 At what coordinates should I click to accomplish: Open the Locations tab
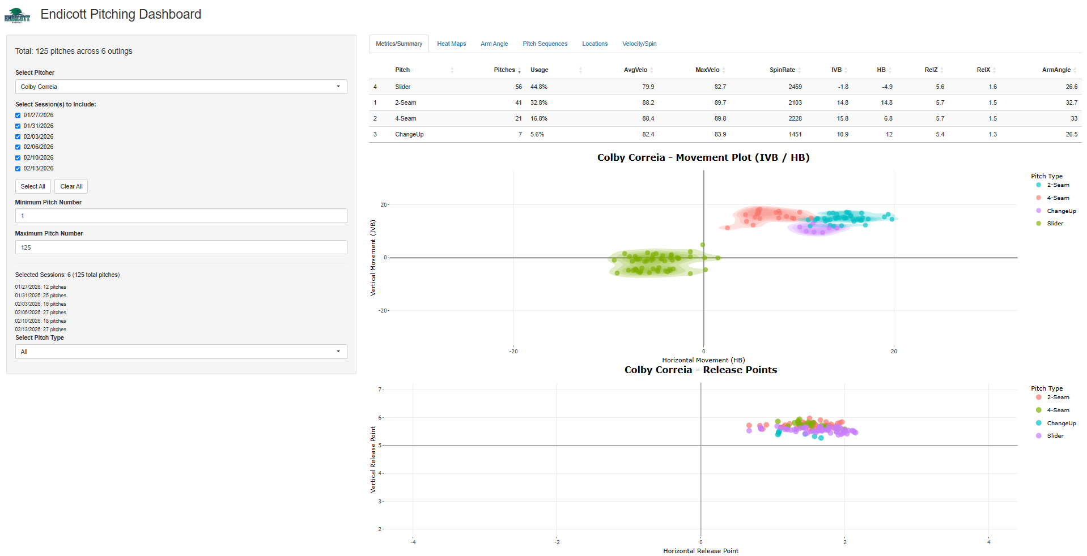[x=595, y=44]
